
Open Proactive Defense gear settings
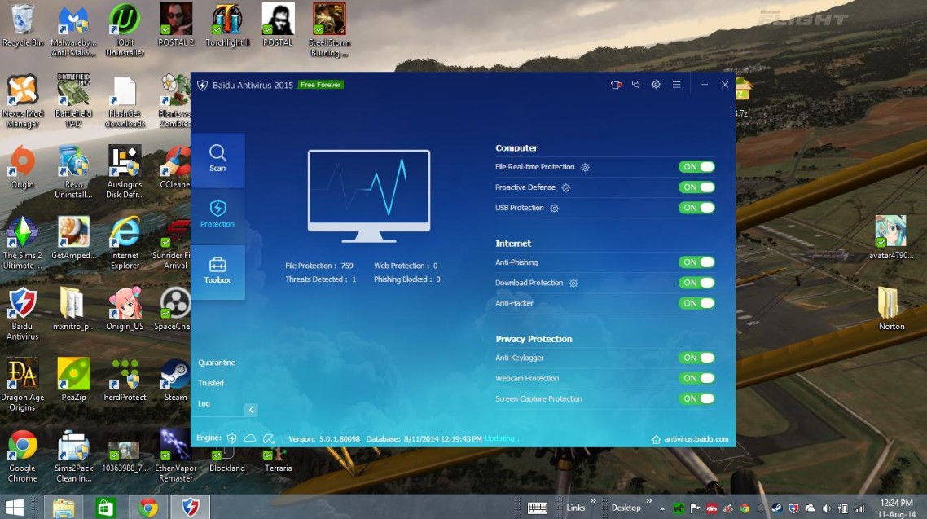566,188
